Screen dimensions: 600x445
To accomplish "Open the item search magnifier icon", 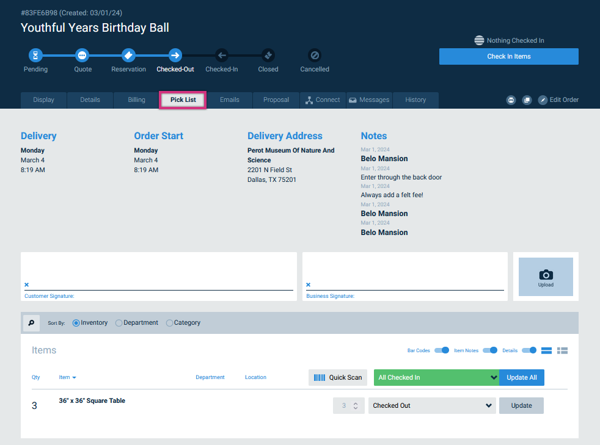I will (x=31, y=323).
